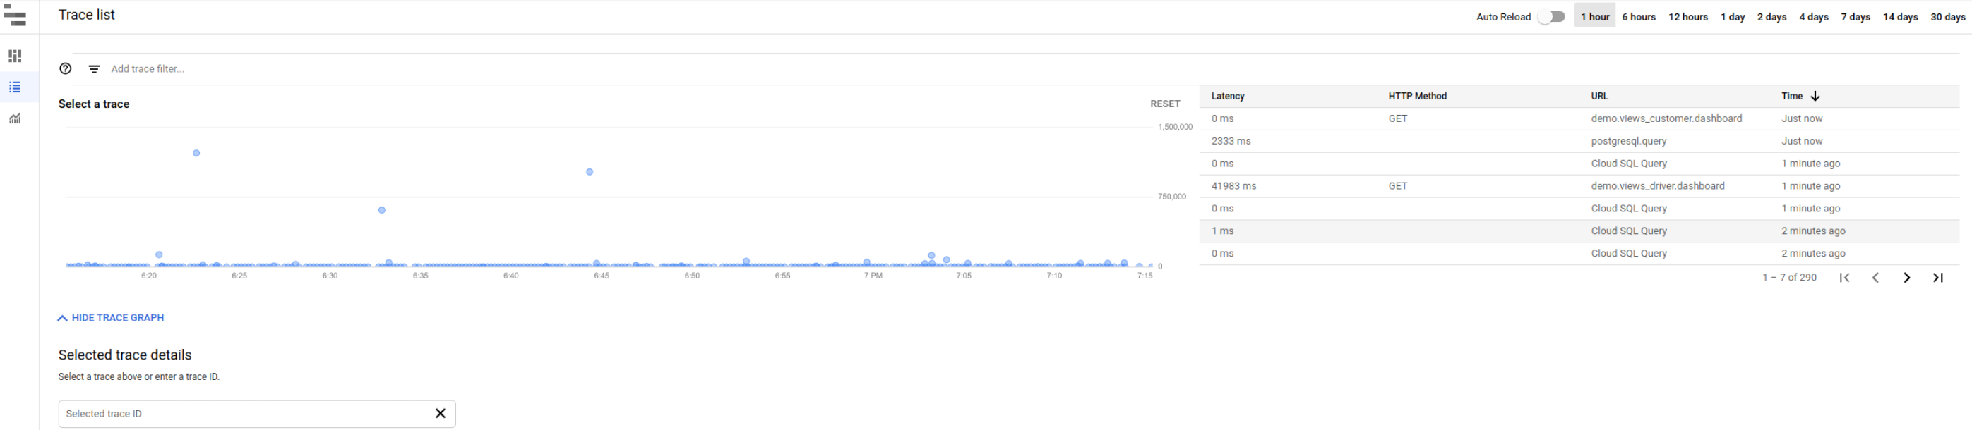Viewport: 1972px width, 430px height.
Task: Open the Analysis reports sidebar icon
Action: 16,118
